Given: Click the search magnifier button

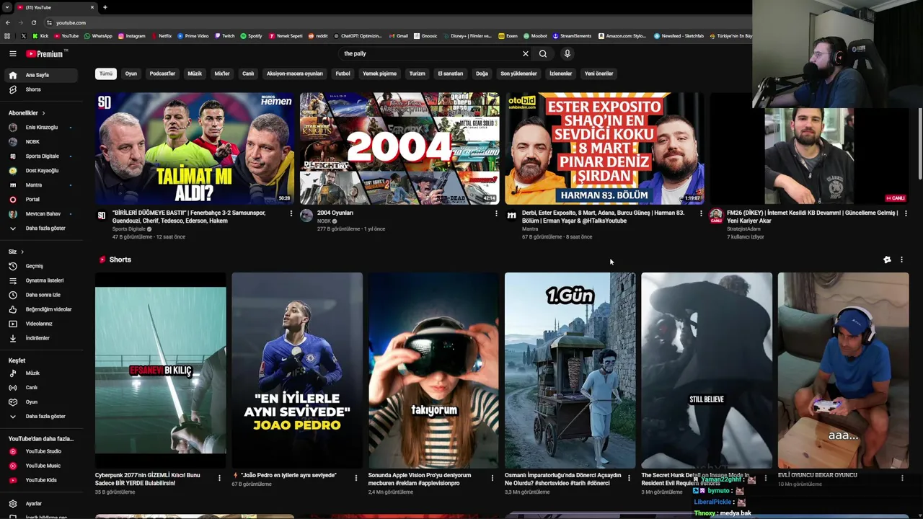Looking at the screenshot, I should point(543,53).
